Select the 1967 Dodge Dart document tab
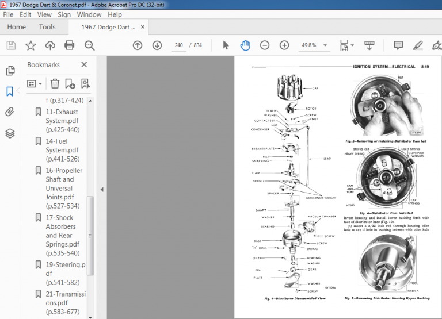442x319 pixels. (108, 27)
